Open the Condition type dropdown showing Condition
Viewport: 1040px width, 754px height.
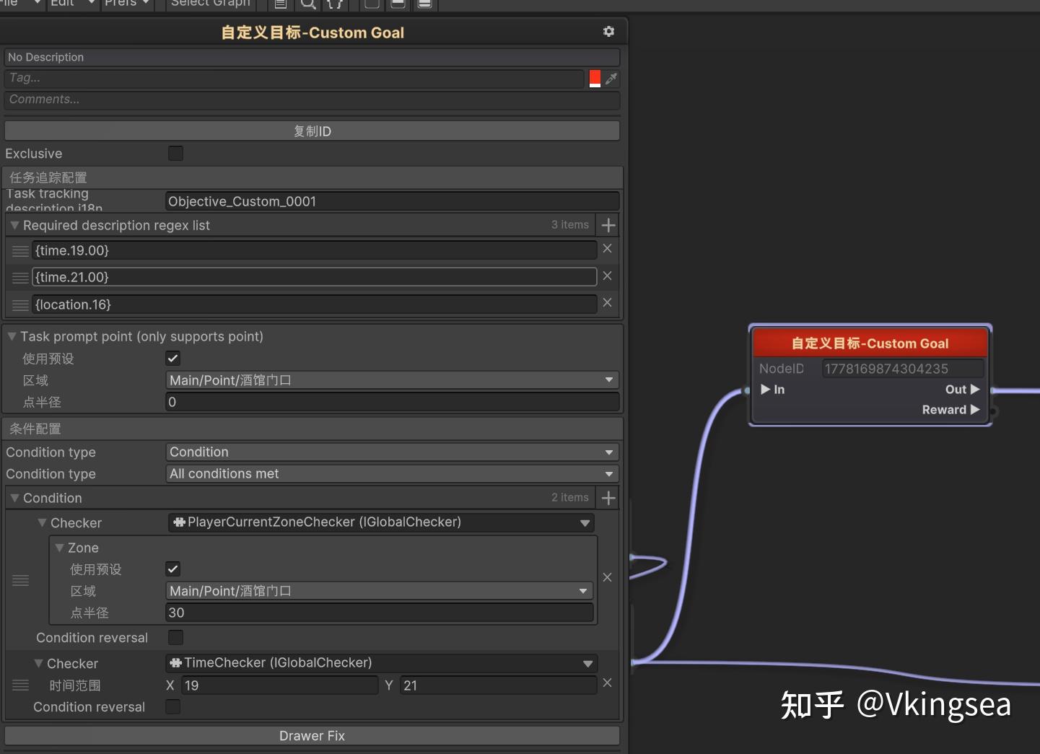pyautogui.click(x=392, y=452)
